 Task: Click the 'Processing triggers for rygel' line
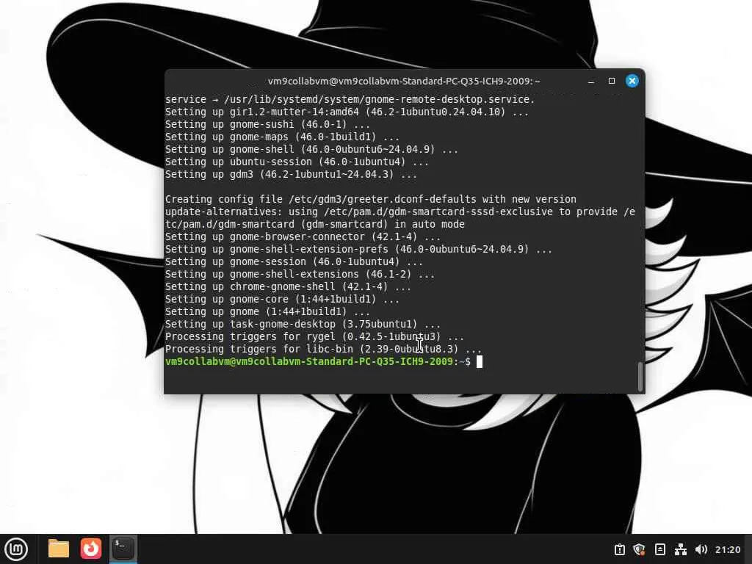pos(314,336)
